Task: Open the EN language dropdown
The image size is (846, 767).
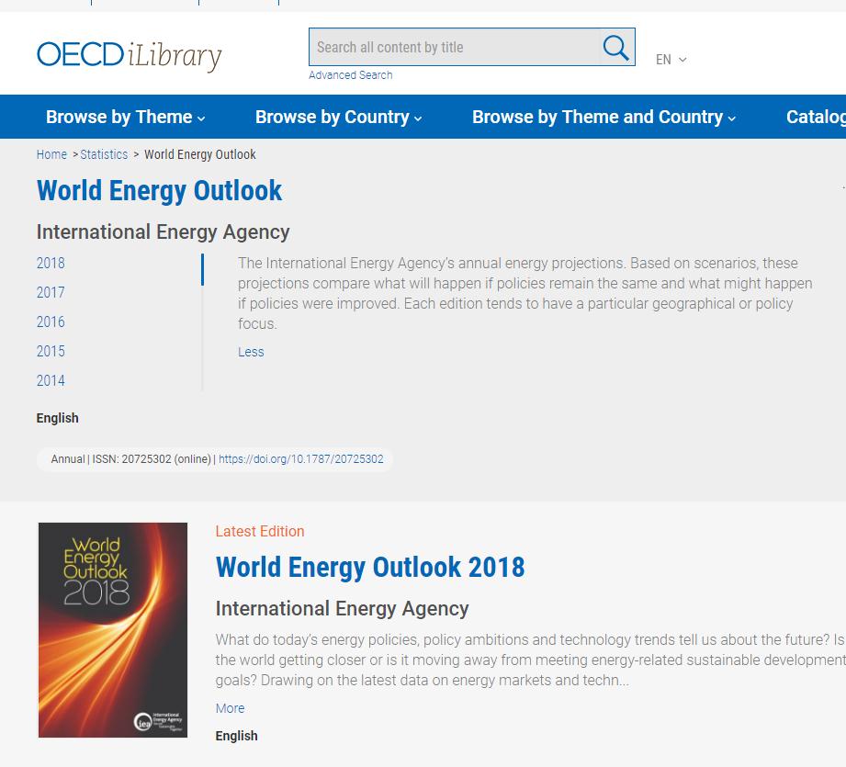Action: 671,60
